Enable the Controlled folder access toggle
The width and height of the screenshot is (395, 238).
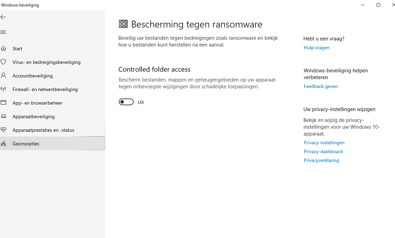pyautogui.click(x=126, y=102)
